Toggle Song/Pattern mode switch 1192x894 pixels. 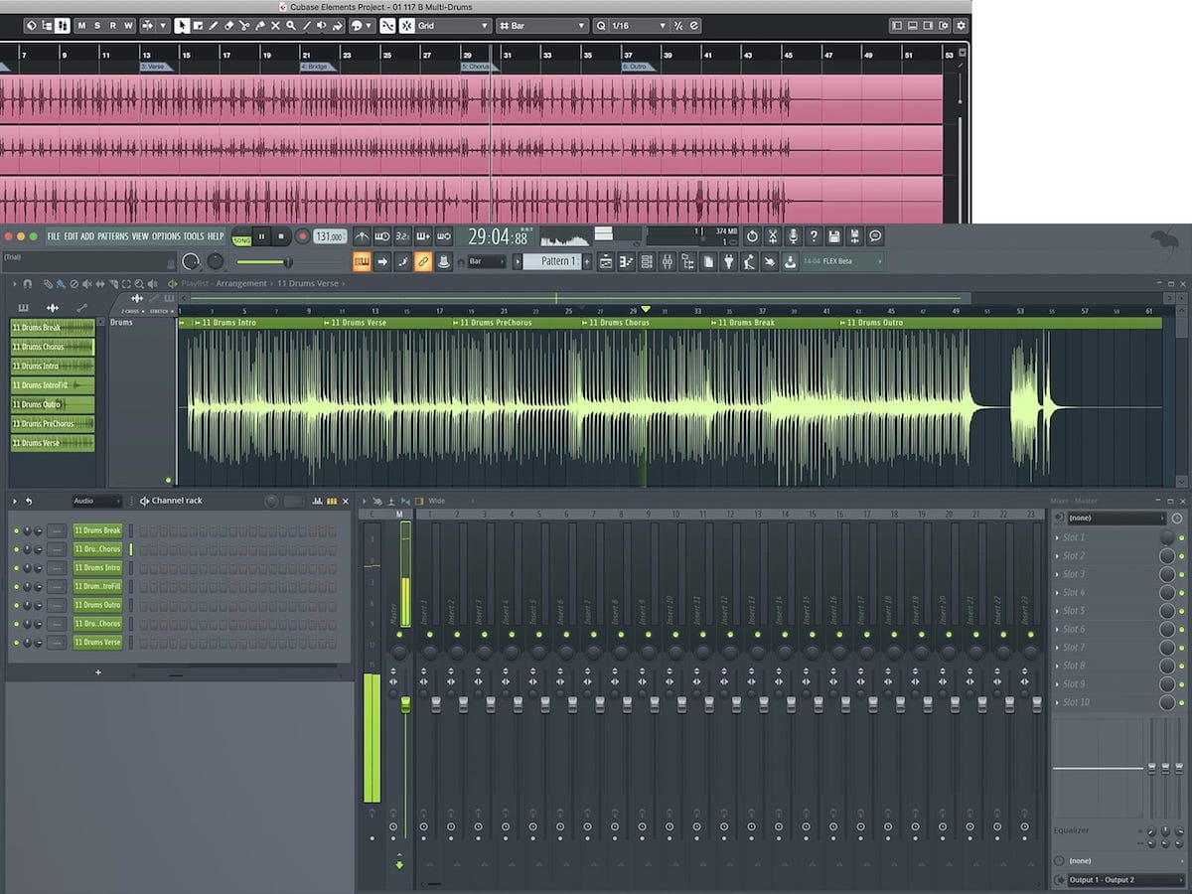[x=241, y=236]
